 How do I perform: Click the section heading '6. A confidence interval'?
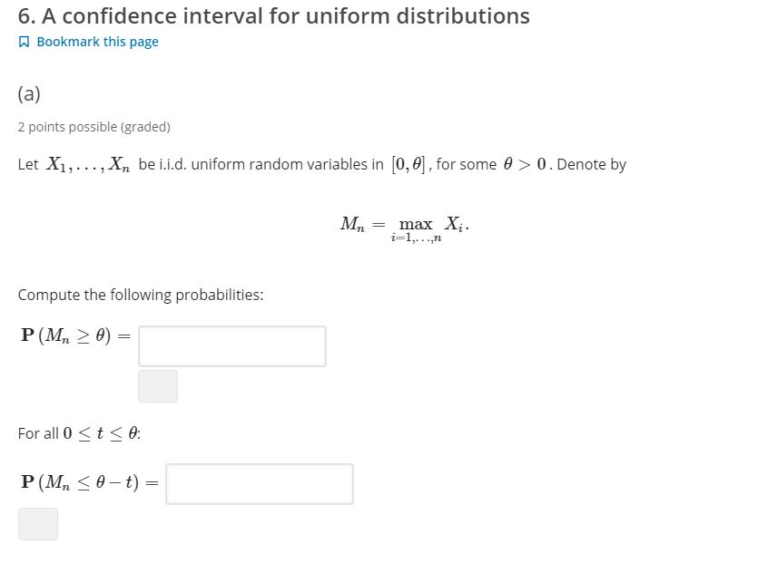tap(272, 15)
